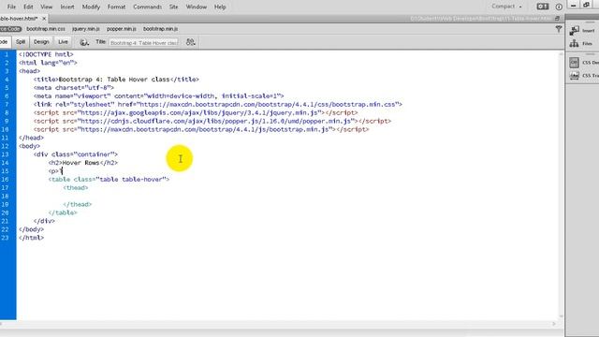
Task: Open the Insert panel
Action: coord(582,31)
